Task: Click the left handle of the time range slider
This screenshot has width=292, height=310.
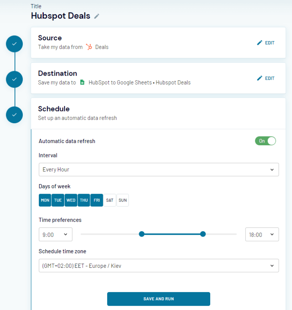Action: tap(142, 234)
